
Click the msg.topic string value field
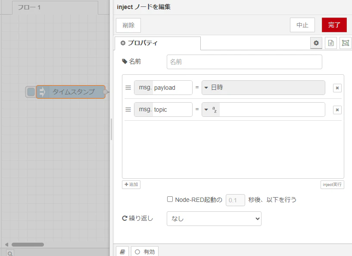[272, 110]
